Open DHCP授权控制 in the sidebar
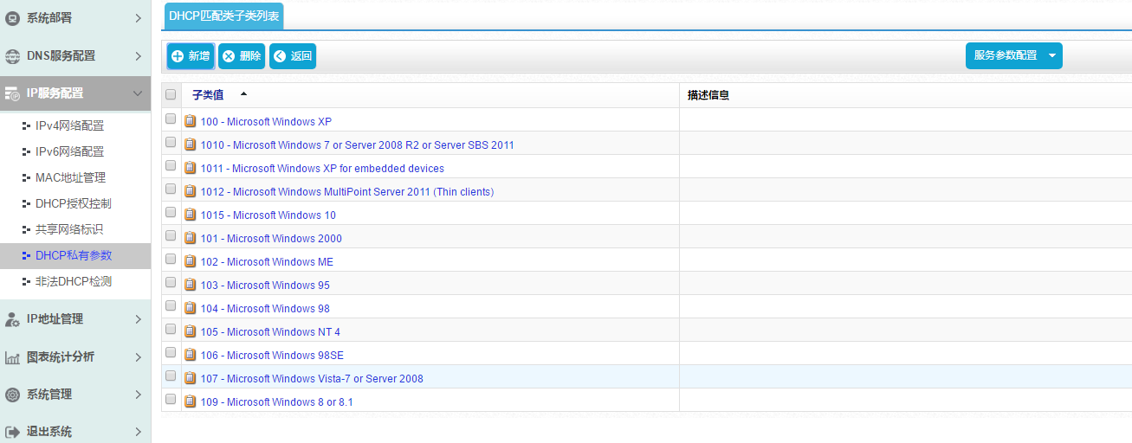This screenshot has width=1132, height=443. click(73, 204)
